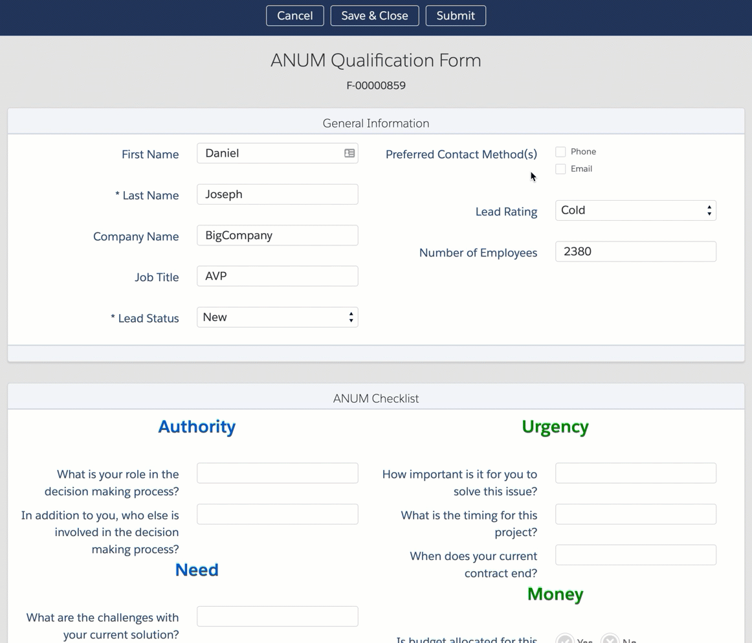Viewport: 752px width, 643px height.
Task: Check the Email contact method checkbox
Action: (560, 169)
